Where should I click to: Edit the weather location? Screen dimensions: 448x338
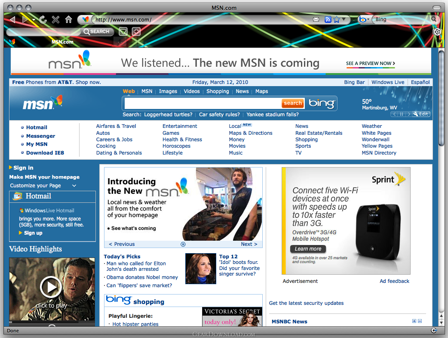pos(421,114)
